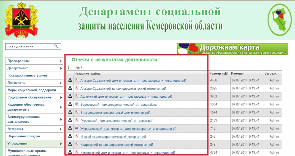Viewport: 295px width, 156px height.
Task: Expand Пресс-релизы submenu arrow
Action: coord(61,61)
